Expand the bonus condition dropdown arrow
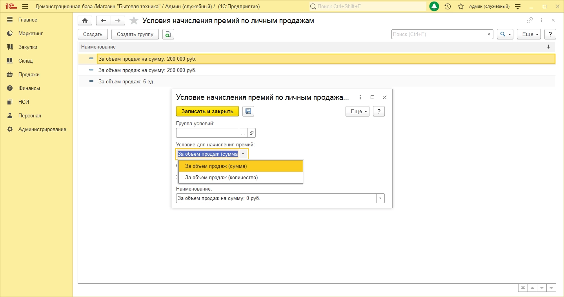The height and width of the screenshot is (297, 564). [243, 154]
